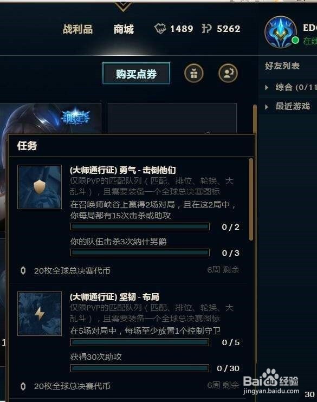The image size is (317, 402).
Task: Open the gift center icon
Action: (x=194, y=73)
